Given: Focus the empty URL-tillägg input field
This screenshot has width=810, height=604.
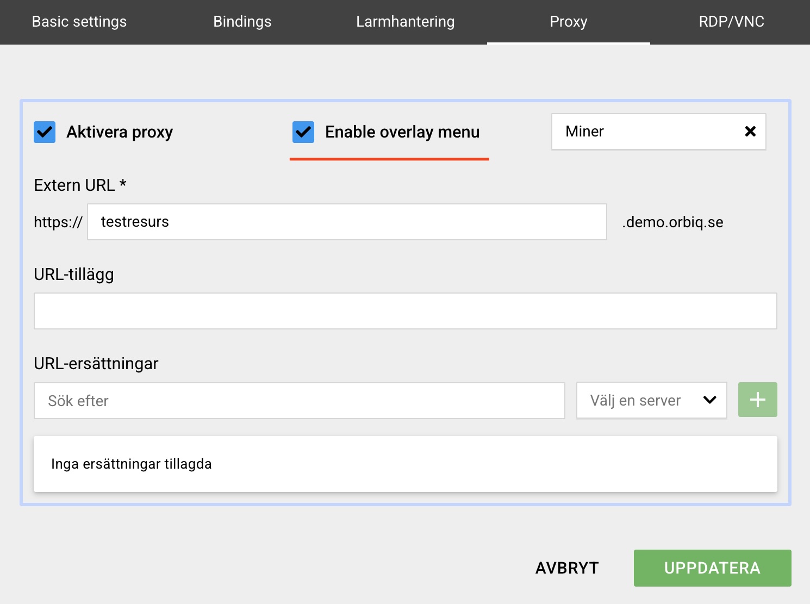Looking at the screenshot, I should click(405, 311).
